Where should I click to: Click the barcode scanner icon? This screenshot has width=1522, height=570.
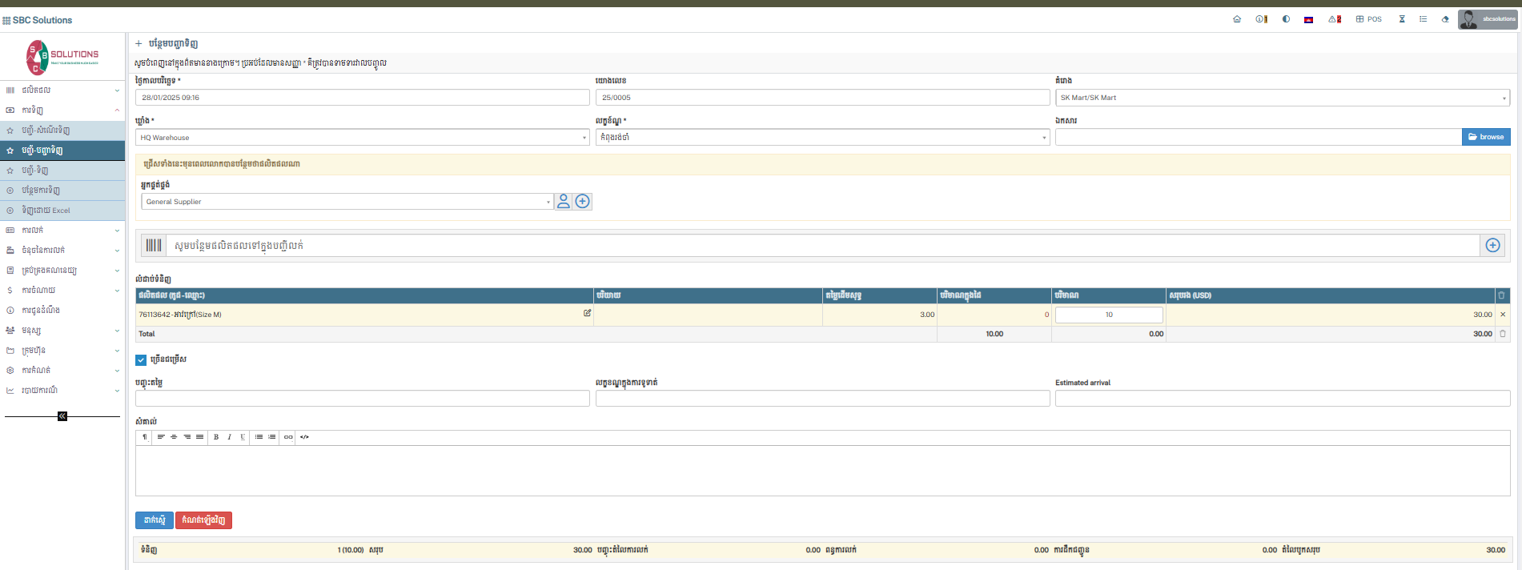pyautogui.click(x=154, y=246)
